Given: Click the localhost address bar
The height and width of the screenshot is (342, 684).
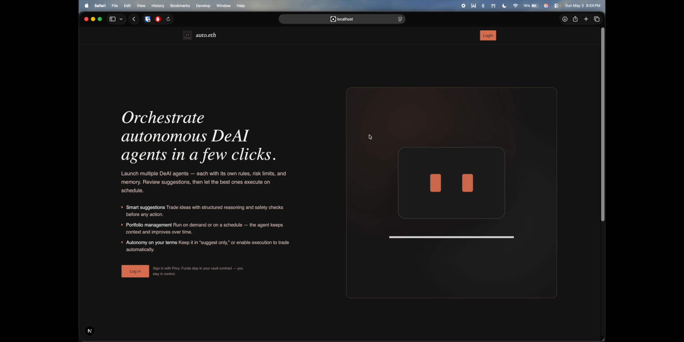Looking at the screenshot, I should click(342, 19).
